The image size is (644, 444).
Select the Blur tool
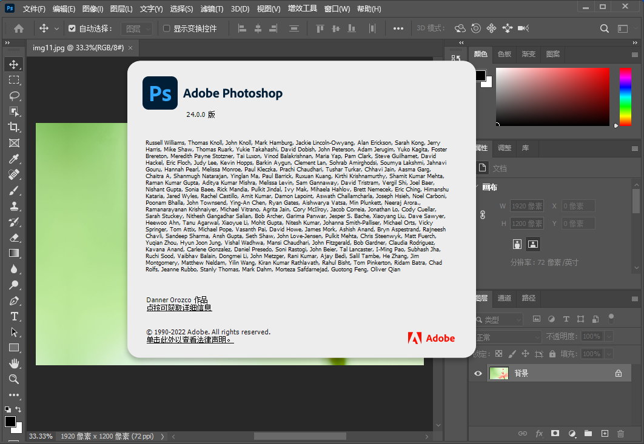click(x=13, y=269)
